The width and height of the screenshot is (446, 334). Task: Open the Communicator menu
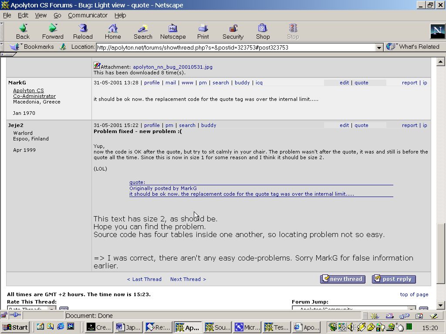coord(88,15)
